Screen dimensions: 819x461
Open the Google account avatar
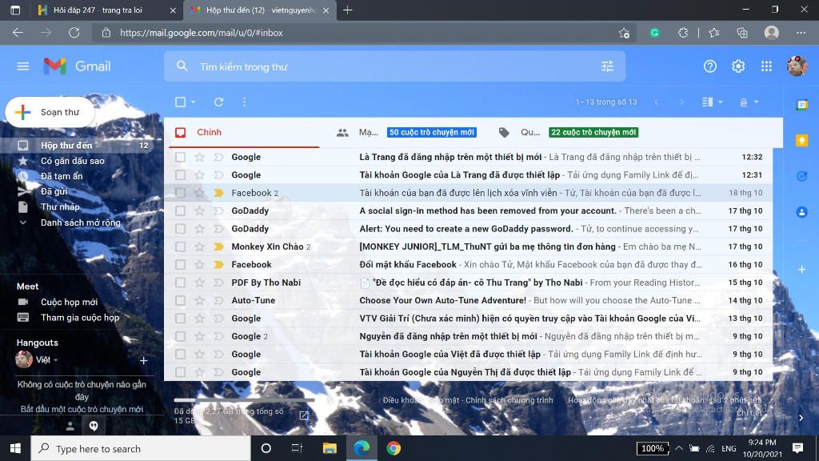[x=797, y=66]
